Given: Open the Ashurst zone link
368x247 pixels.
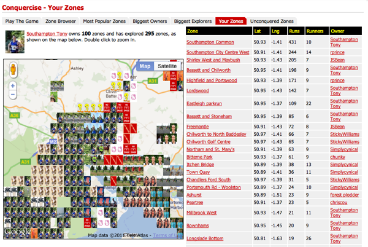Looking at the screenshot, I should pos(194,195).
